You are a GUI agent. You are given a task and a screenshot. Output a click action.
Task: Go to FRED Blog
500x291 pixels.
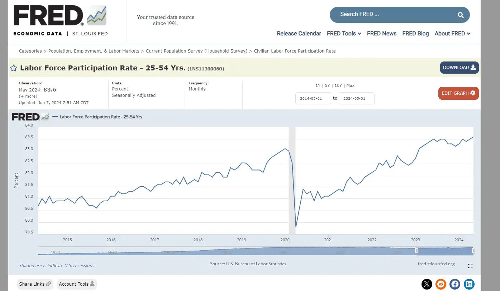coord(415,34)
